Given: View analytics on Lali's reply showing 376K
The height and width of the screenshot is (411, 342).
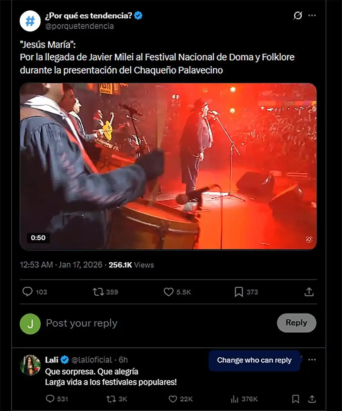Looking at the screenshot, I should click(234, 399).
